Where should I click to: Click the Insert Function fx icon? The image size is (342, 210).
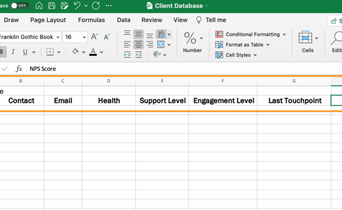coord(19,69)
